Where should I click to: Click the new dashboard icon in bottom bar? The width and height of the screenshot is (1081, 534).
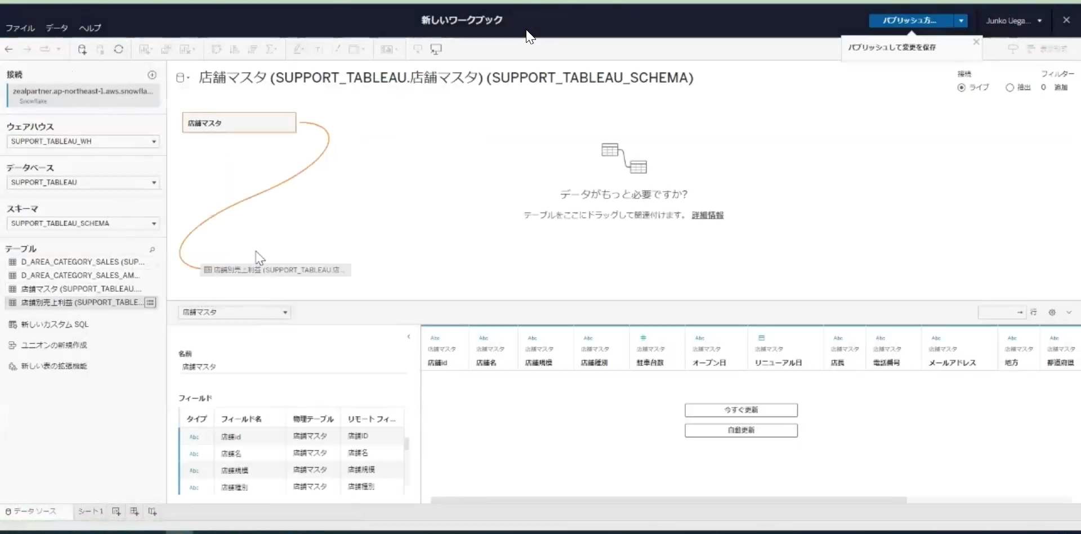click(134, 512)
